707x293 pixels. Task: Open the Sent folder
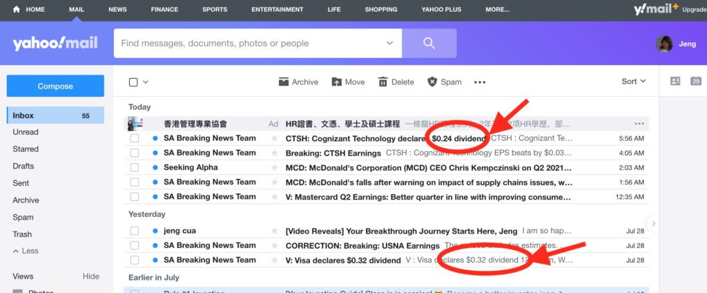[21, 183]
